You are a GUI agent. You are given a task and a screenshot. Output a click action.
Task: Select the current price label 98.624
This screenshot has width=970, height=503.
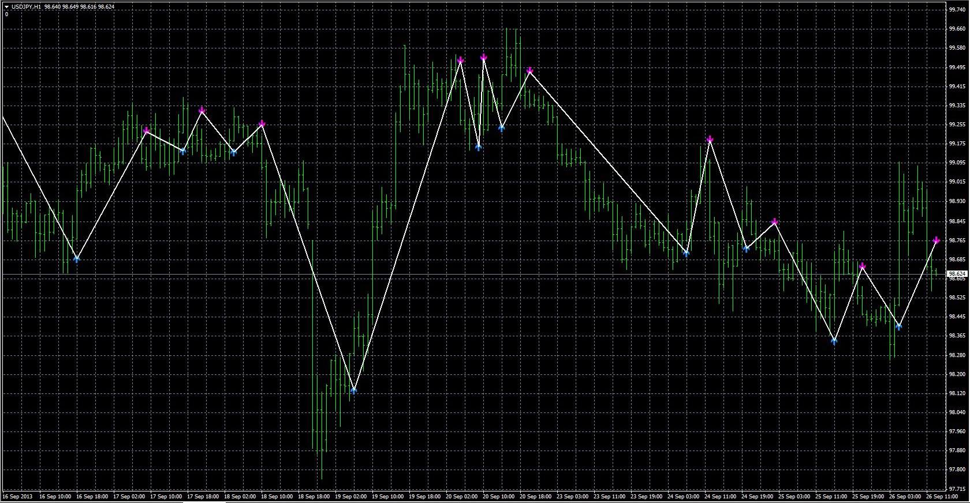957,273
